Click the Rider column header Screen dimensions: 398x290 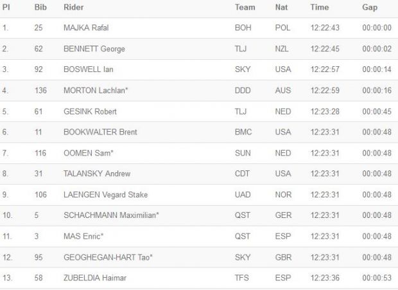73,7
